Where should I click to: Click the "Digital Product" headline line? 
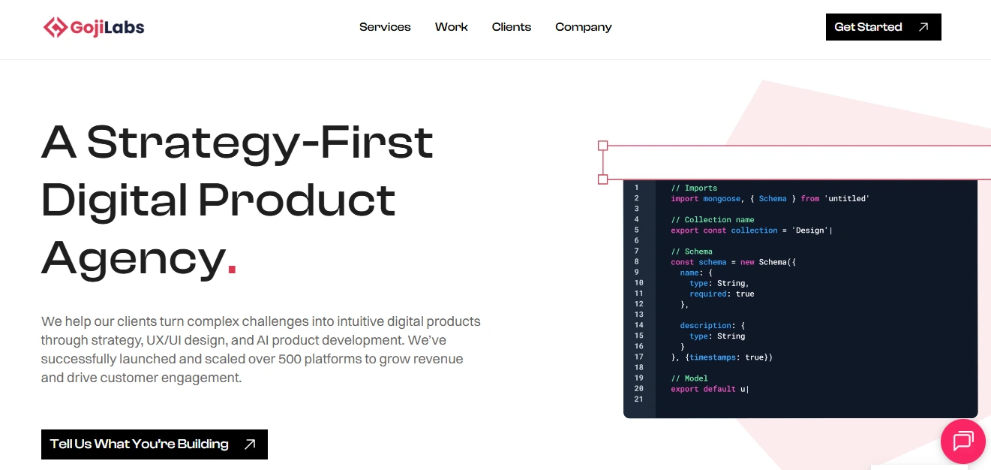point(218,200)
